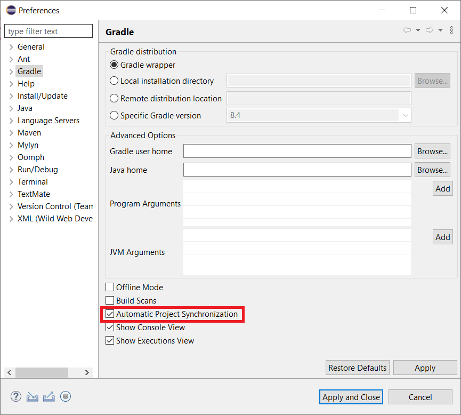Screen dimensions: 461x415
Task: Click the type filter text field
Action: tap(48, 31)
